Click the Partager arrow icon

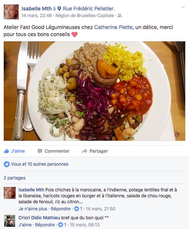(x=85, y=151)
